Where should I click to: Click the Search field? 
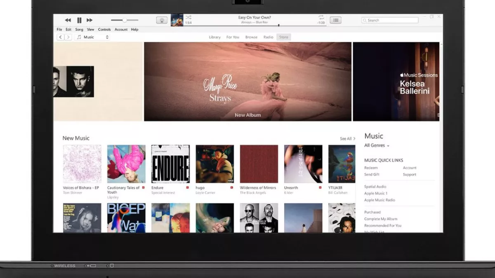click(x=390, y=20)
